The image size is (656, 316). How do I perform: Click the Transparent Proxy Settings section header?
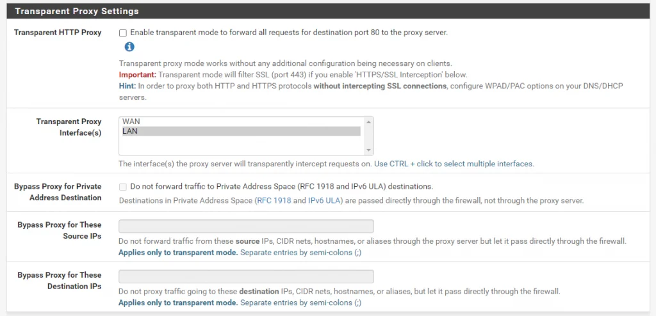(x=328, y=12)
